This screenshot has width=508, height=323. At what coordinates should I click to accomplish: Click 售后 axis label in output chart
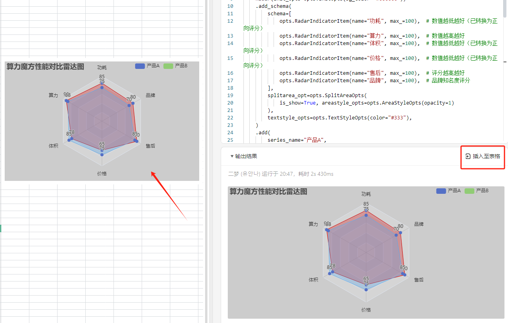click(x=419, y=280)
